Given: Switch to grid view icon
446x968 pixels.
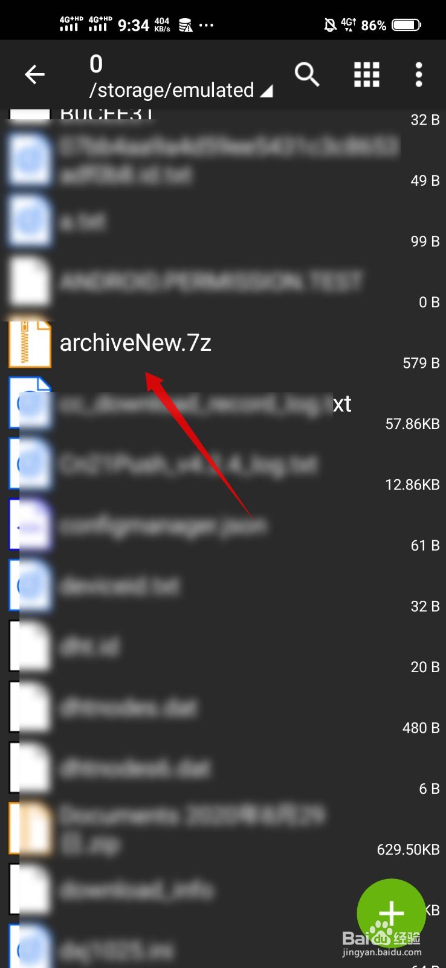Looking at the screenshot, I should (x=366, y=74).
